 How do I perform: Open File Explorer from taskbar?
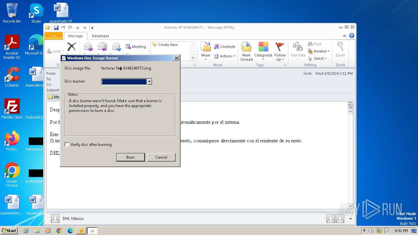coord(37,231)
